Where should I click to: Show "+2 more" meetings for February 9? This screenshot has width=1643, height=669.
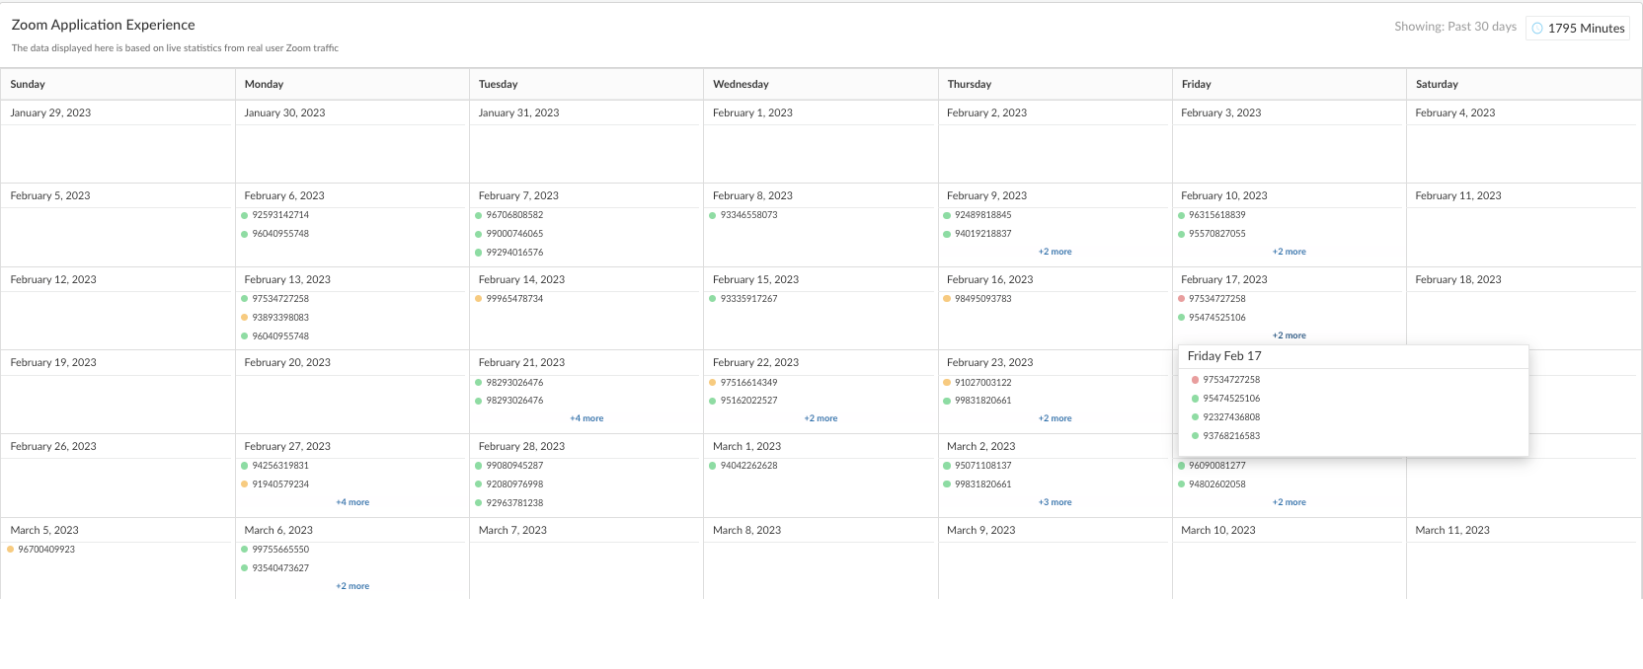point(1055,252)
